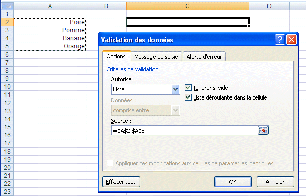Switch to the Options tab
This screenshot has width=306, height=196.
point(116,56)
